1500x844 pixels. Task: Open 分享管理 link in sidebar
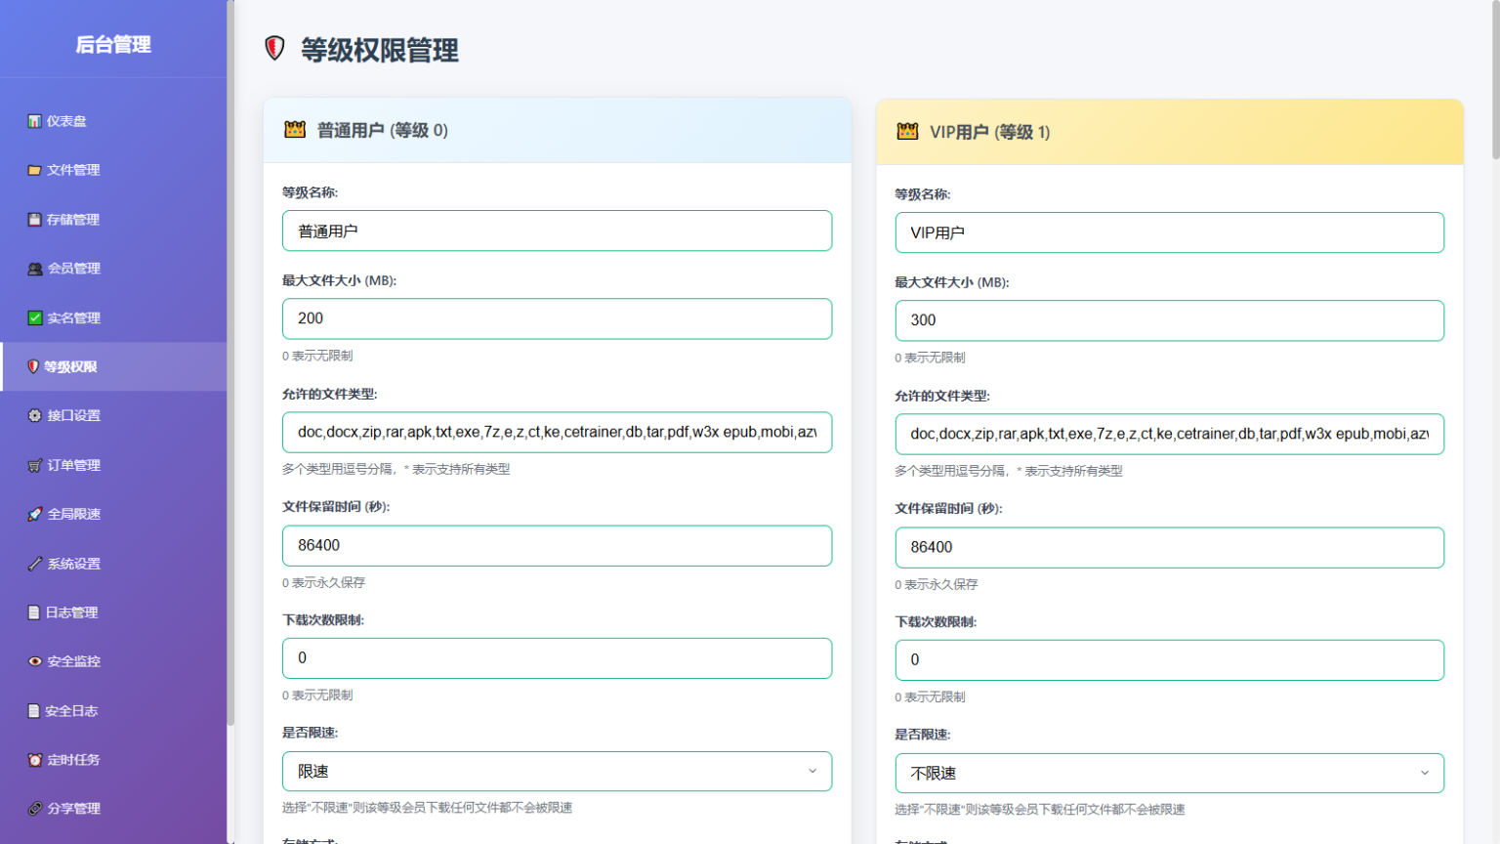[73, 809]
